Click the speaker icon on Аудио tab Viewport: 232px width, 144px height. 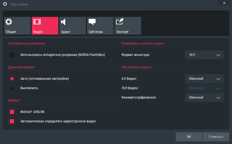pyautogui.click(x=64, y=22)
